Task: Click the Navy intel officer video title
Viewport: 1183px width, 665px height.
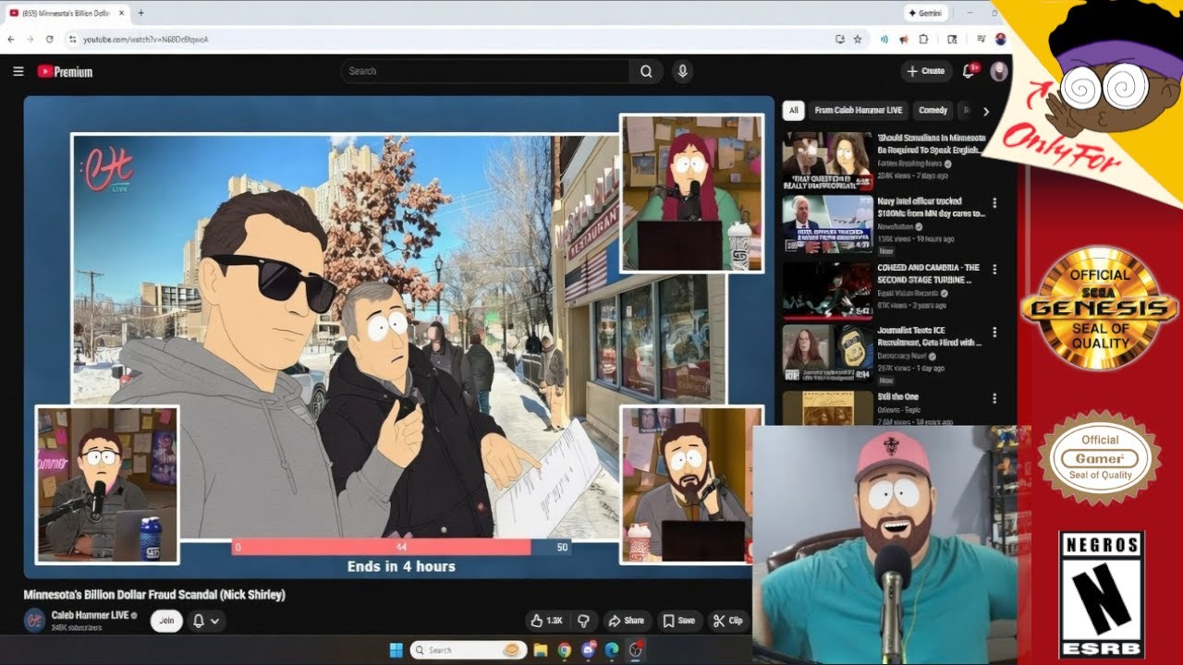Action: click(931, 207)
